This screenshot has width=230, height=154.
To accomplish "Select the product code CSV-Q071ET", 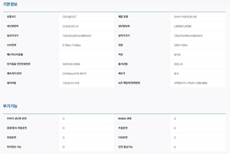I will pos(69,17).
